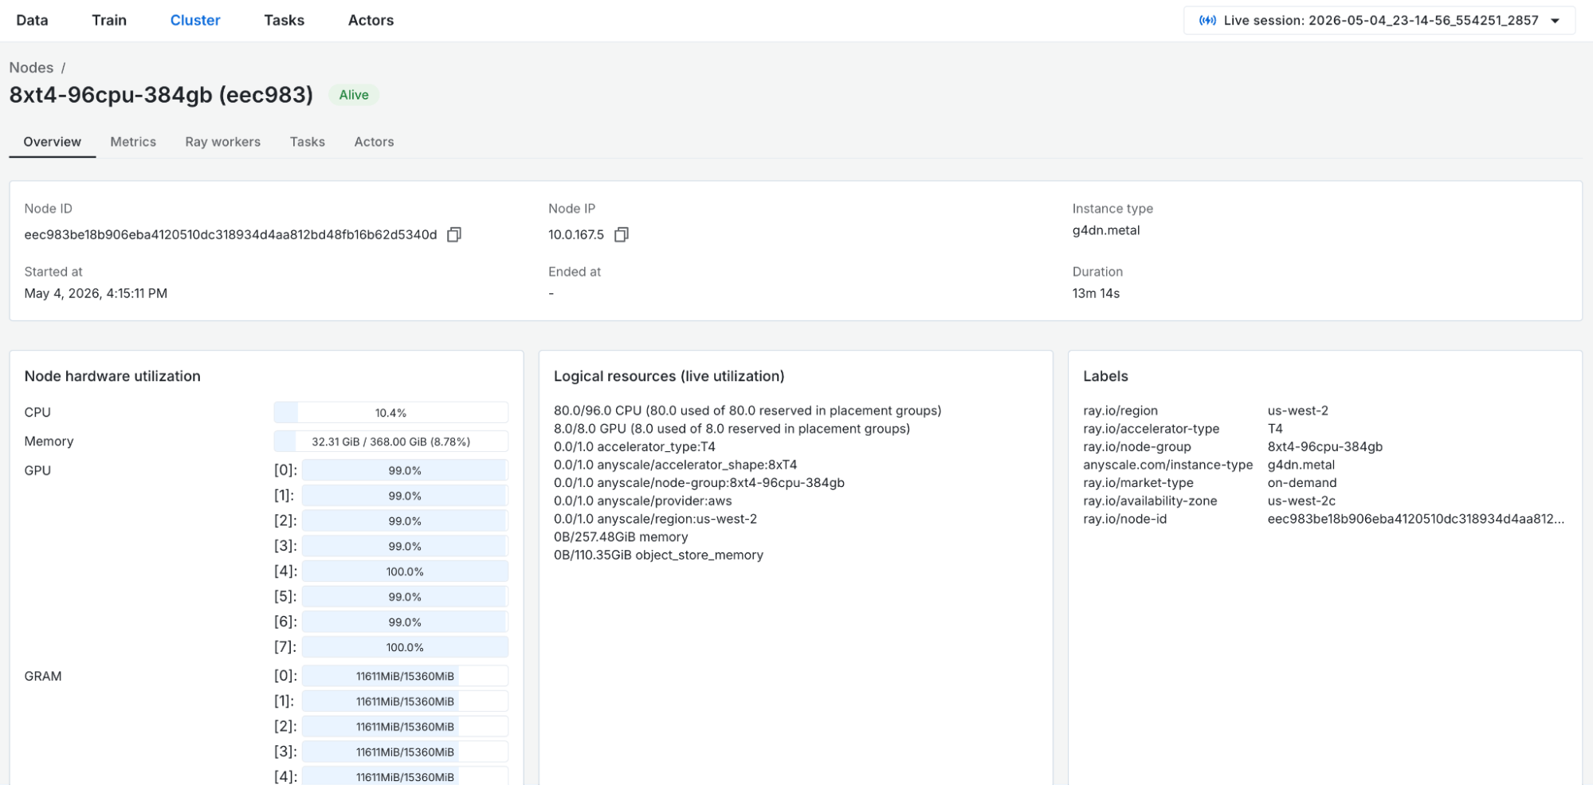Image resolution: width=1593 pixels, height=785 pixels.
Task: Select the Duration 13m 14s value
Action: (x=1096, y=293)
